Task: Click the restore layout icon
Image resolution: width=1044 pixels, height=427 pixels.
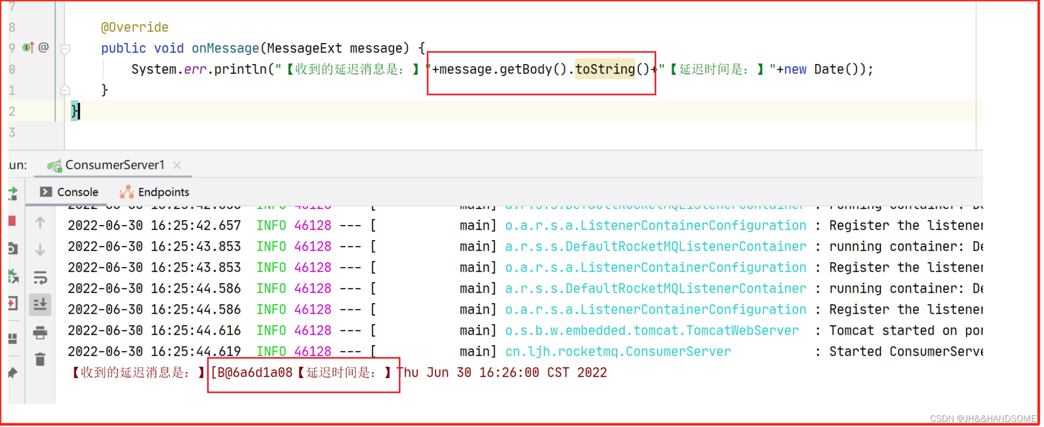Action: (13, 339)
